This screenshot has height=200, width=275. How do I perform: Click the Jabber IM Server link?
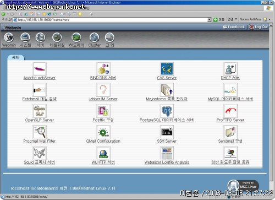pos(103,99)
